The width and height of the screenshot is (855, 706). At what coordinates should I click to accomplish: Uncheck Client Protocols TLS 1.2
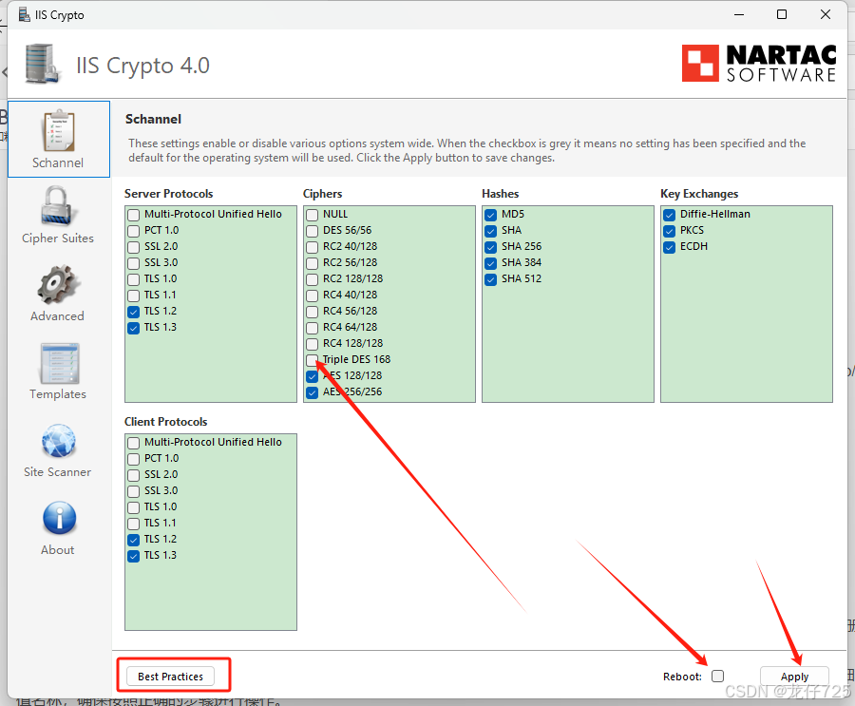(x=134, y=540)
